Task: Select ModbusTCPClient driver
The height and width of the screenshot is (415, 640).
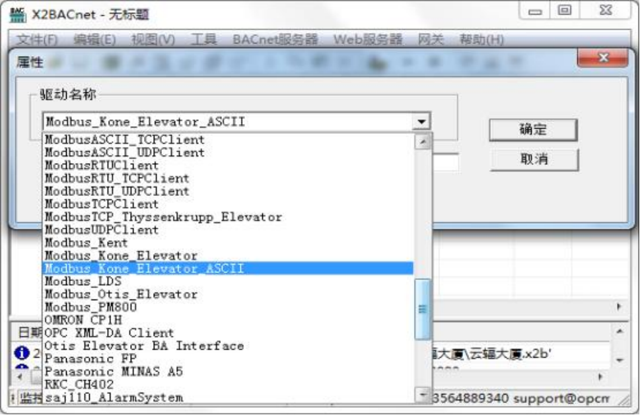Action: point(228,204)
